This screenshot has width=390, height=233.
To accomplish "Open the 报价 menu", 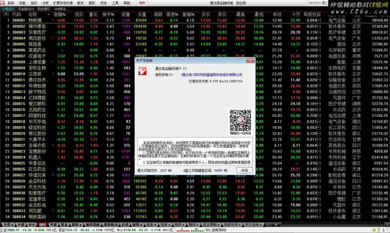I will pyautogui.click(x=34, y=3).
